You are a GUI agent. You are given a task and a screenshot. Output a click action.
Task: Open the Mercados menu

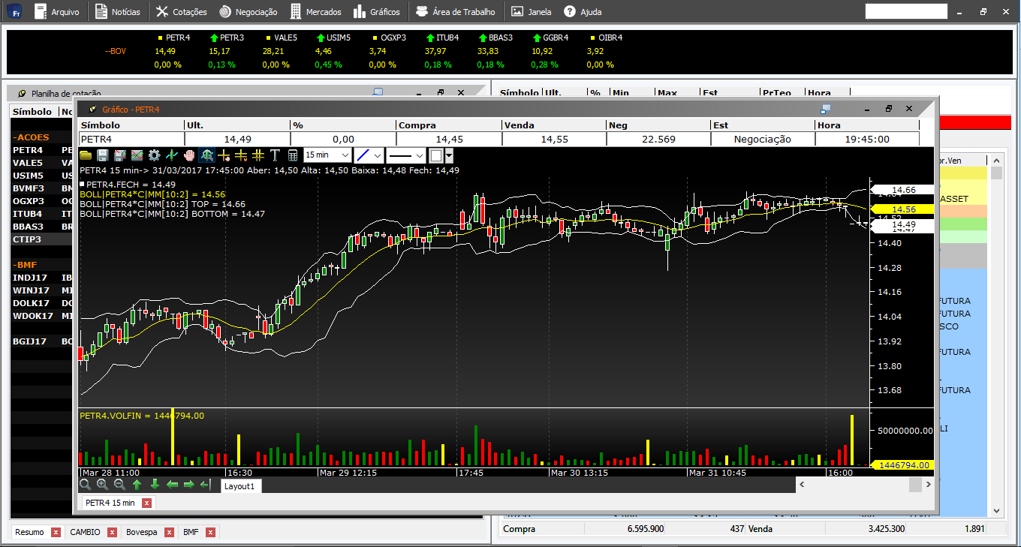[316, 12]
